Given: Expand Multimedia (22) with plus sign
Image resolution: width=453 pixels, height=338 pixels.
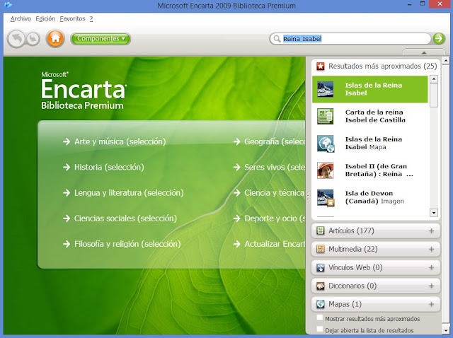Looking at the screenshot, I should (431, 249).
